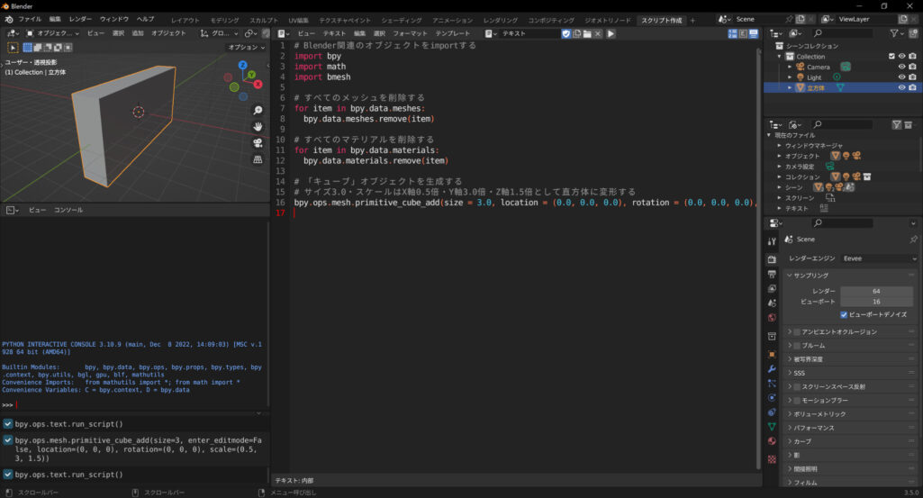Viewport: 923px width, 498px height.
Task: Open the コンソール menu in Python console
Action: 68,210
